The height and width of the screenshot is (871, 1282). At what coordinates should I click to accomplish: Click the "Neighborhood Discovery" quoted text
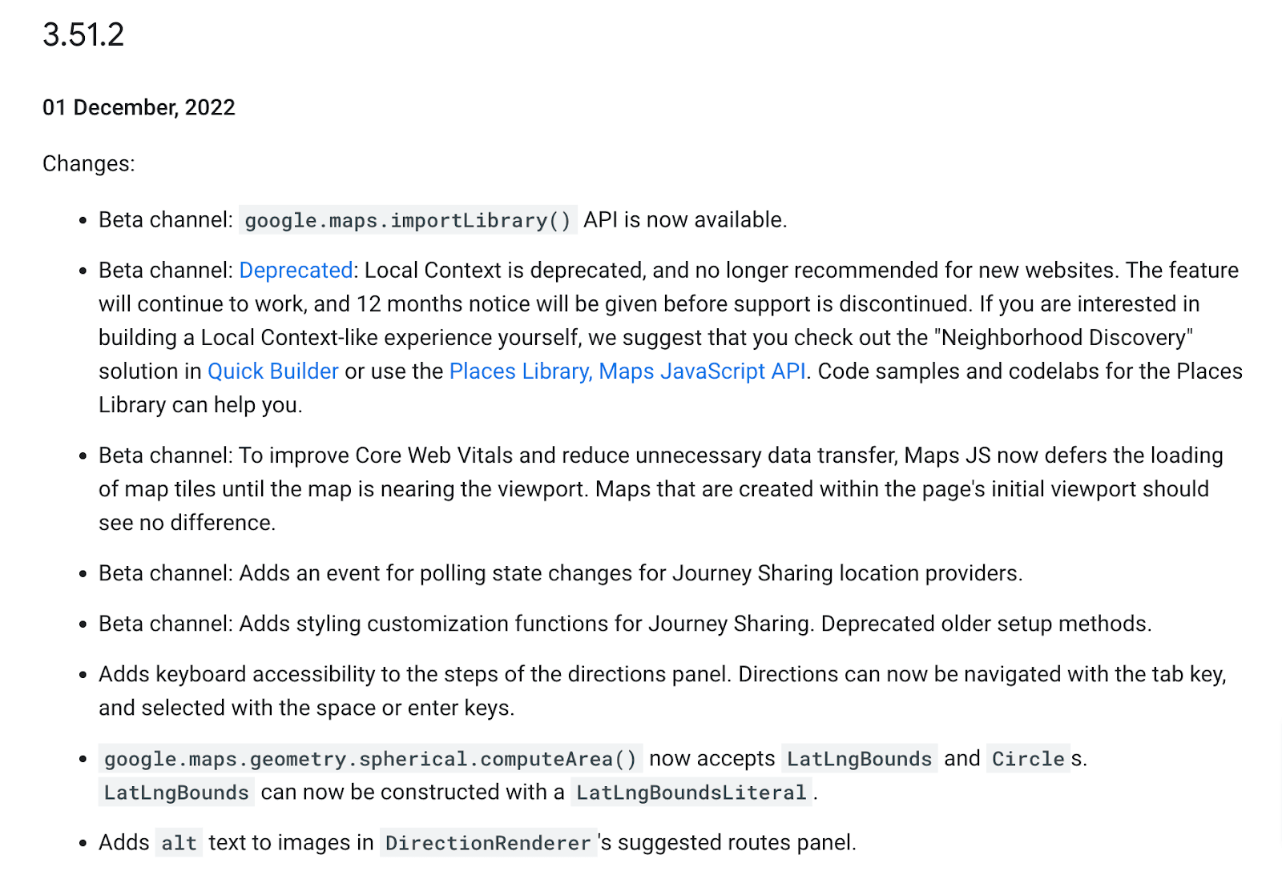[x=1063, y=338]
